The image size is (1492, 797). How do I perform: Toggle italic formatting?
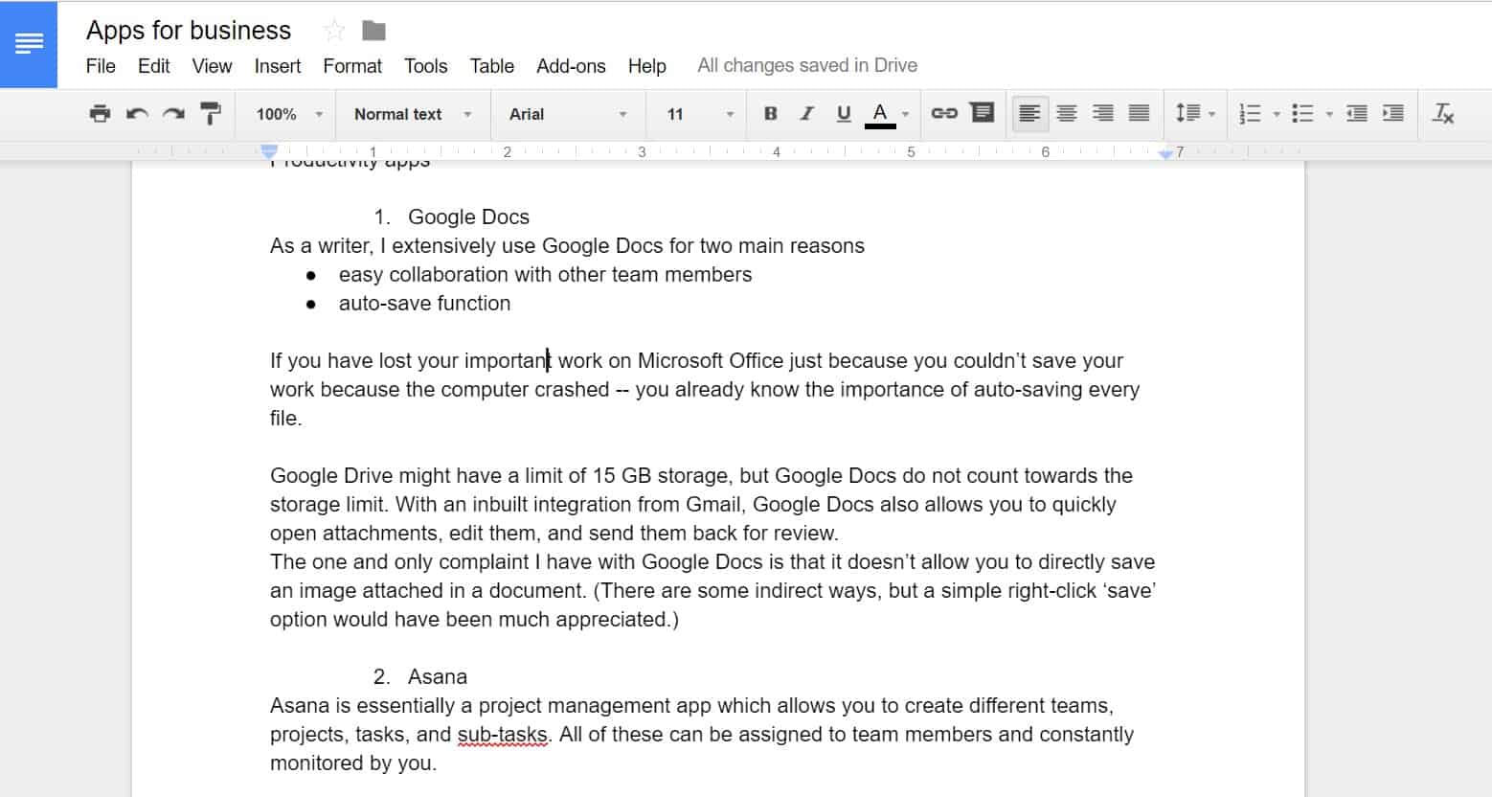click(806, 114)
